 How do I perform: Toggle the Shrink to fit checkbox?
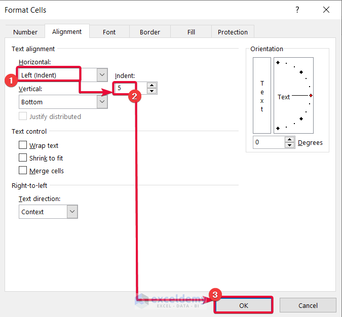point(23,158)
